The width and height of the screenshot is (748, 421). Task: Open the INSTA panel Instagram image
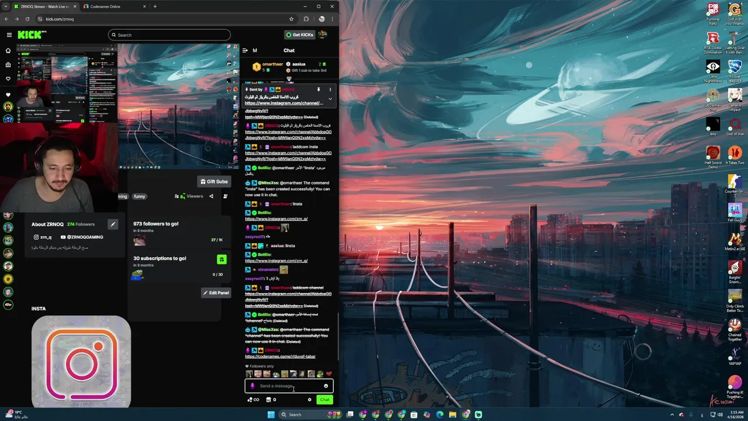81,362
